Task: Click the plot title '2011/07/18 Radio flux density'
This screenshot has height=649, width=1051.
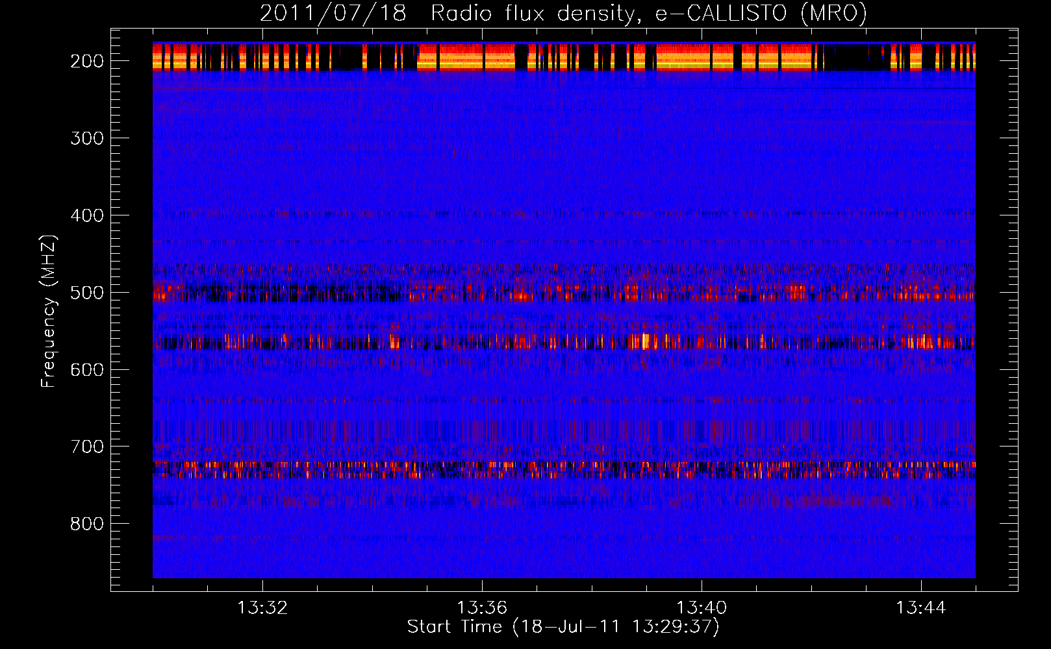Action: 563,13
